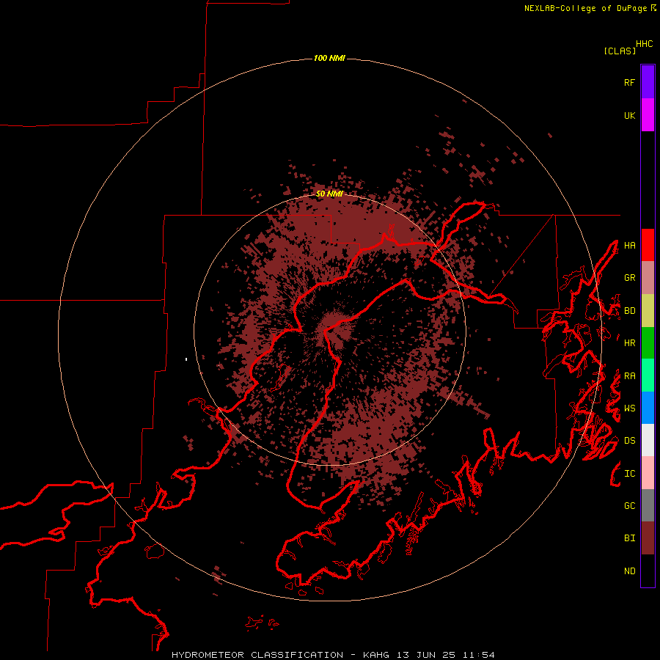Click the RF purple legend swatch

pyautogui.click(x=648, y=82)
